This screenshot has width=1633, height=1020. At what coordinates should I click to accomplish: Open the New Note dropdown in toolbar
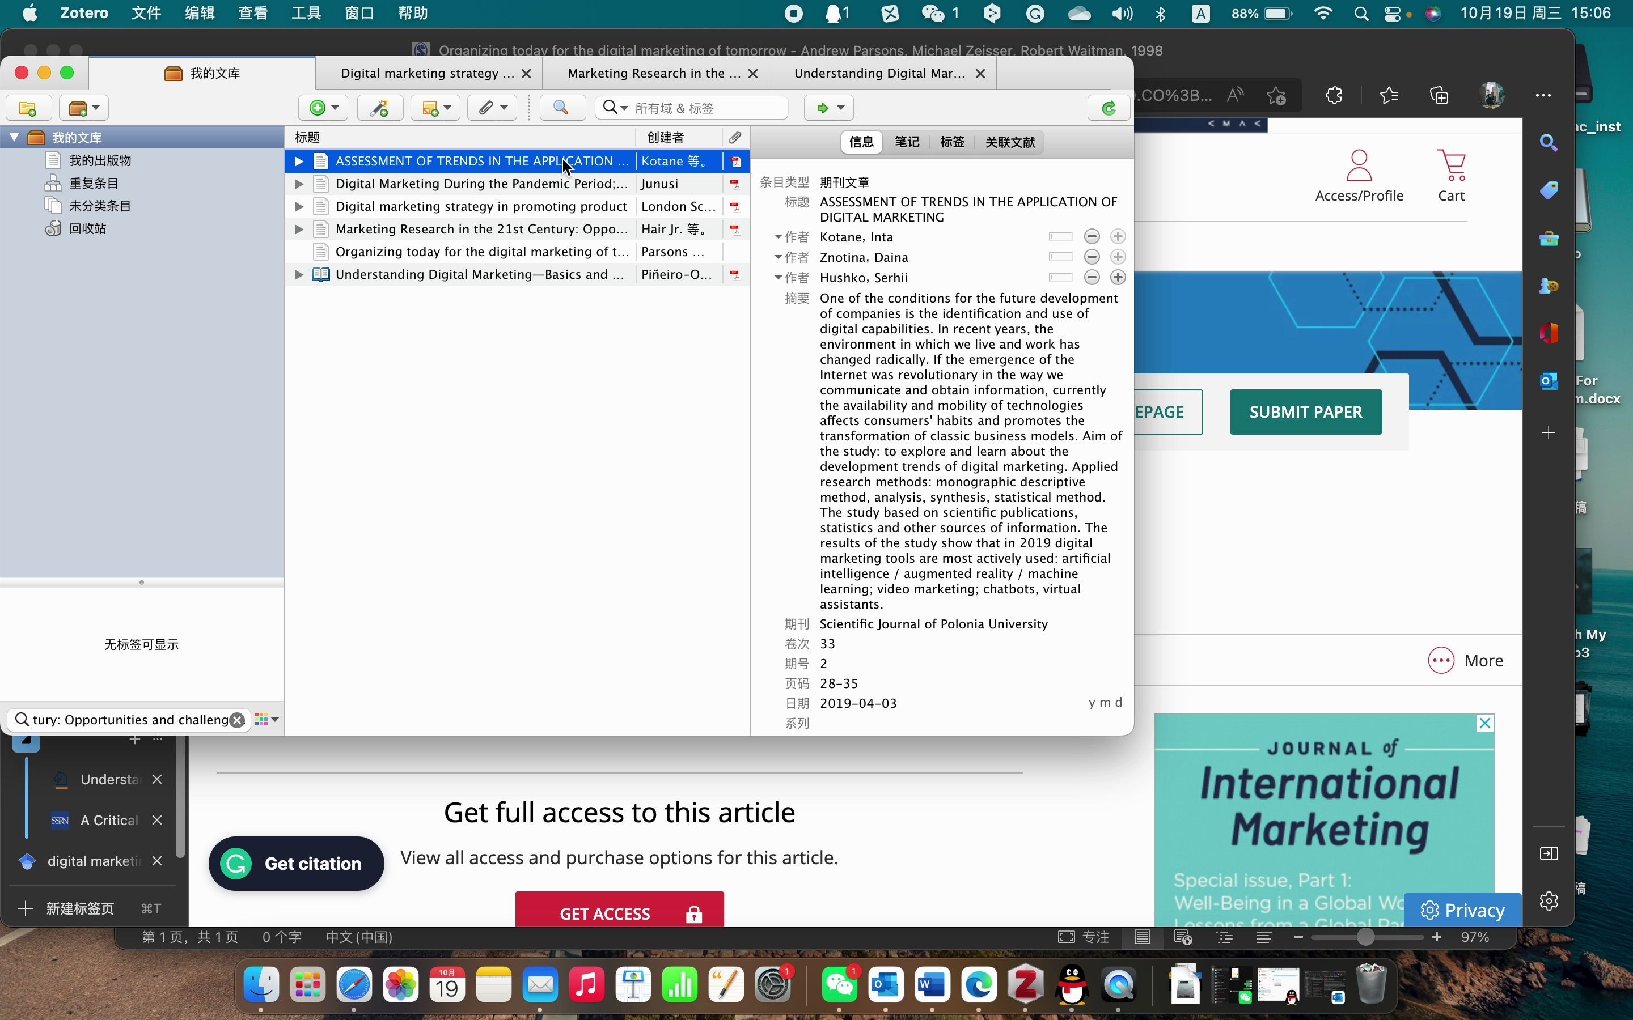435,108
